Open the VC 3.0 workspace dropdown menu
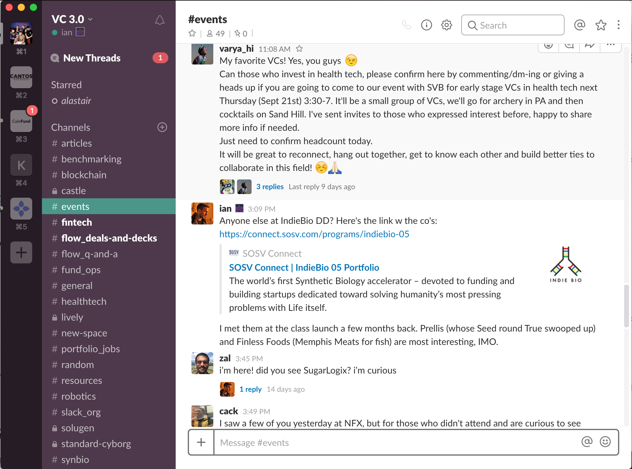 pos(72,19)
